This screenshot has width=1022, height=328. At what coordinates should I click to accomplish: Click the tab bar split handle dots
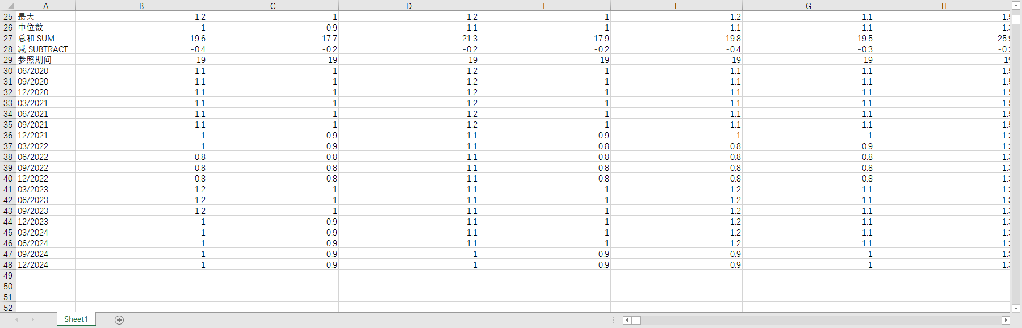tap(614, 320)
